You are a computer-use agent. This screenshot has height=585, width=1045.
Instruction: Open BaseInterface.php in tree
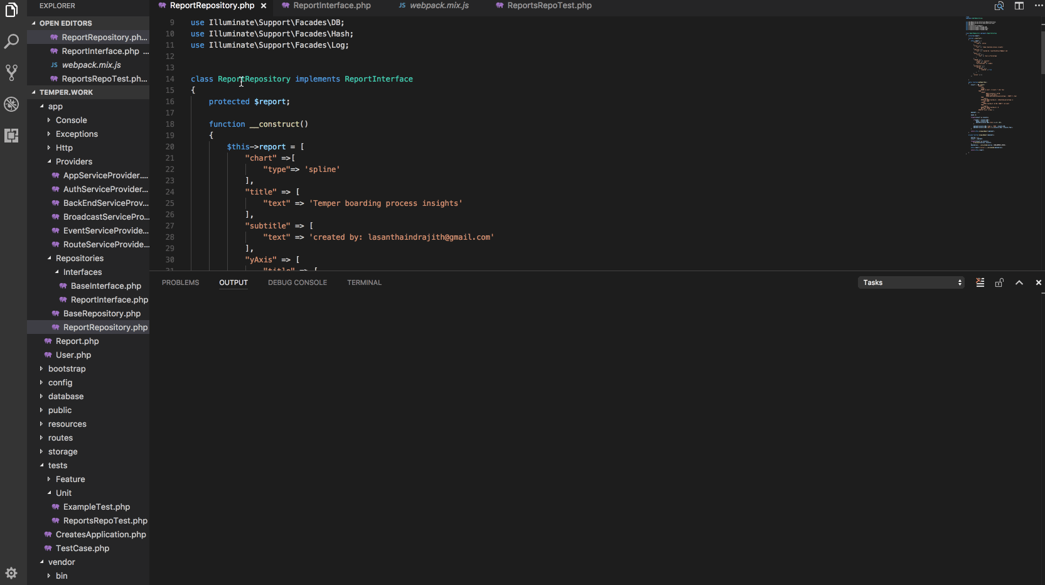pyautogui.click(x=88, y=286)
